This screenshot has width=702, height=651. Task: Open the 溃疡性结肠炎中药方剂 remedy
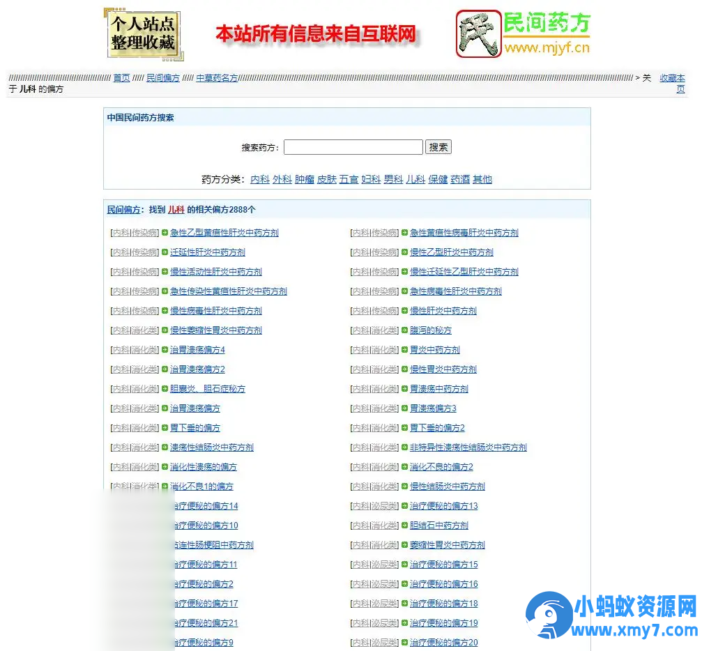click(x=211, y=447)
